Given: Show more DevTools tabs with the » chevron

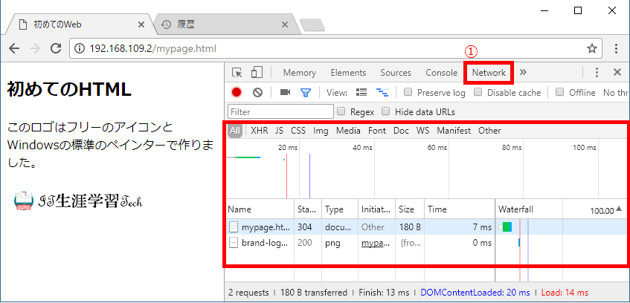Looking at the screenshot, I should pyautogui.click(x=523, y=72).
